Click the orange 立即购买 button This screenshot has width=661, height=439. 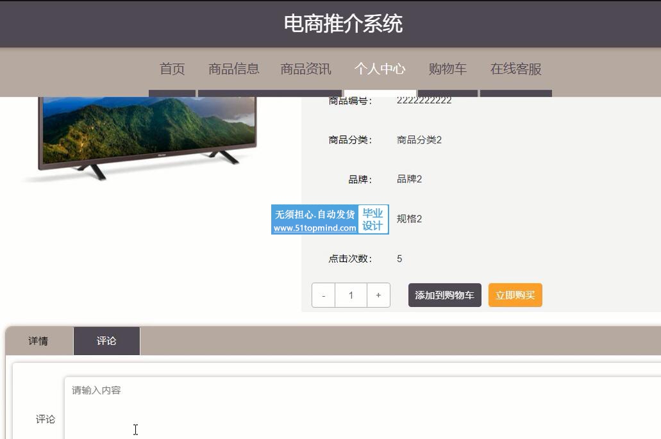pyautogui.click(x=515, y=295)
